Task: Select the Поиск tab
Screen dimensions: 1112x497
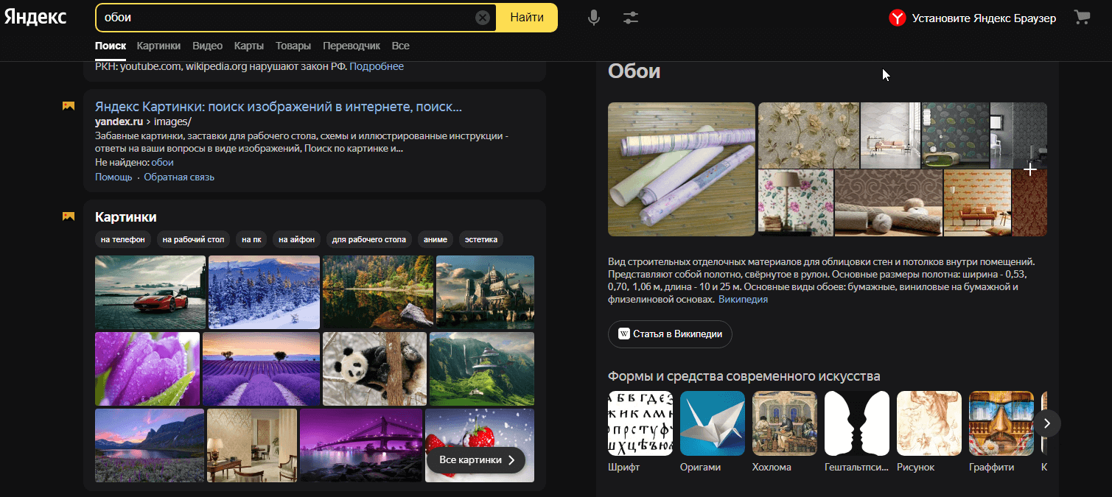Action: (111, 46)
